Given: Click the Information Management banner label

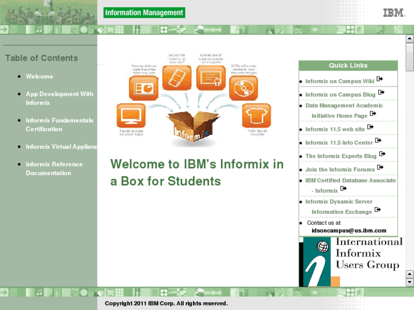Looking at the screenshot, I should 144,13.
